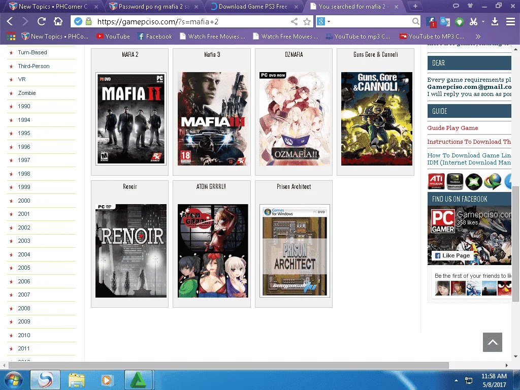Open YouTube bookmark
The width and height of the screenshot is (520, 390).
(113, 37)
